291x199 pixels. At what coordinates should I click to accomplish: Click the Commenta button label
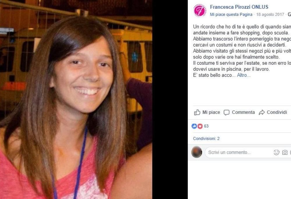(x=243, y=112)
